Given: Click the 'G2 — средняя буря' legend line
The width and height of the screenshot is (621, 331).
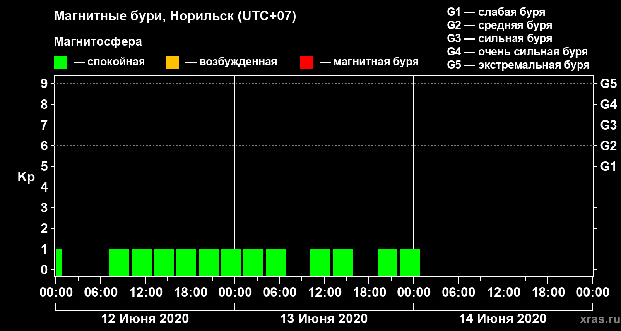Looking at the screenshot, I should pyautogui.click(x=500, y=25).
